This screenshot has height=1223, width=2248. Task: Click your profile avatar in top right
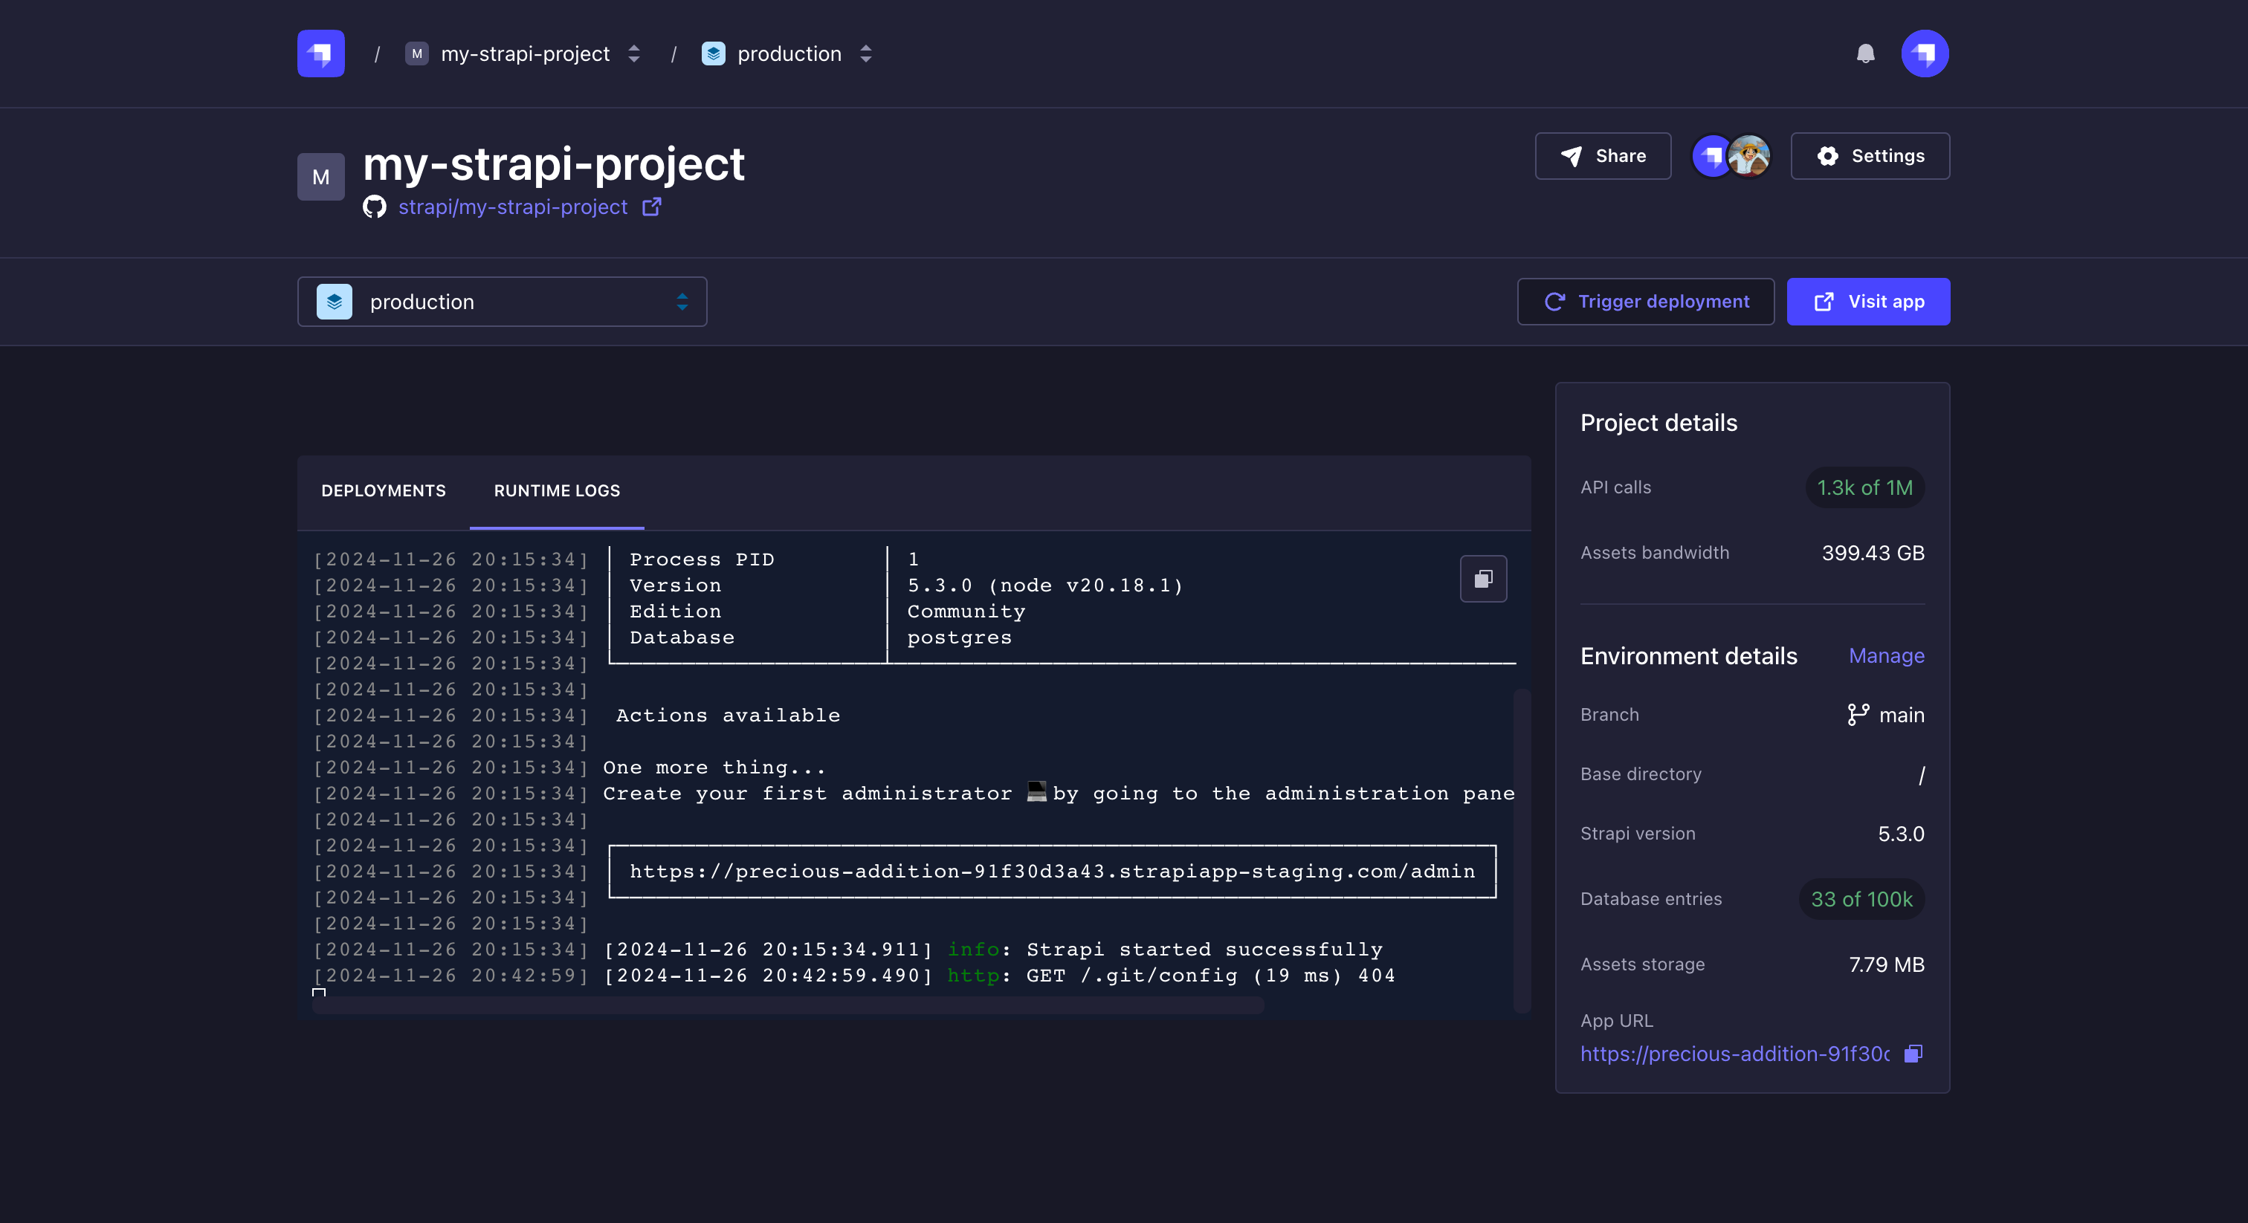tap(1924, 53)
